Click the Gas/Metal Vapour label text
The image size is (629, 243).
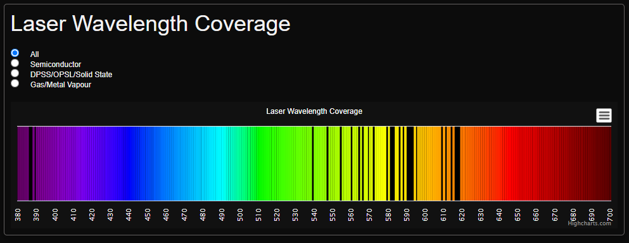tap(61, 85)
